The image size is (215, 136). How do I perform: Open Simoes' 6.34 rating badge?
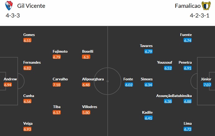pyautogui.click(x=149, y=85)
